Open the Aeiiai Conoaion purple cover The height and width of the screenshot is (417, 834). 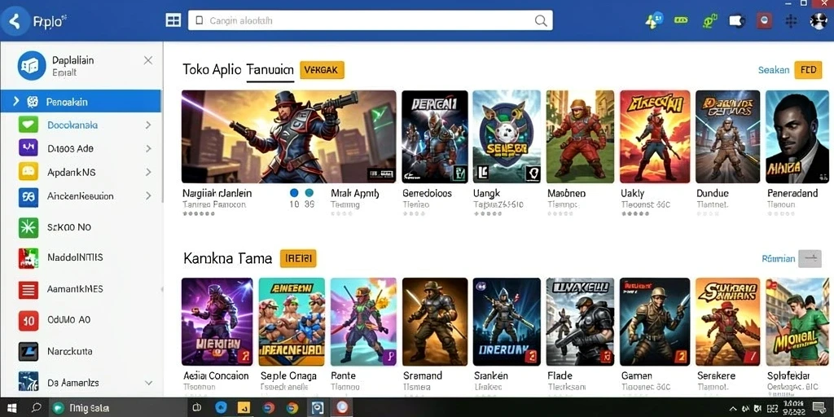pos(217,321)
